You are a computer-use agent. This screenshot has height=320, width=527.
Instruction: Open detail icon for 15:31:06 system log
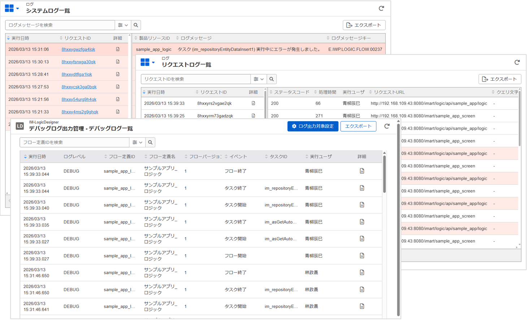[x=118, y=49]
